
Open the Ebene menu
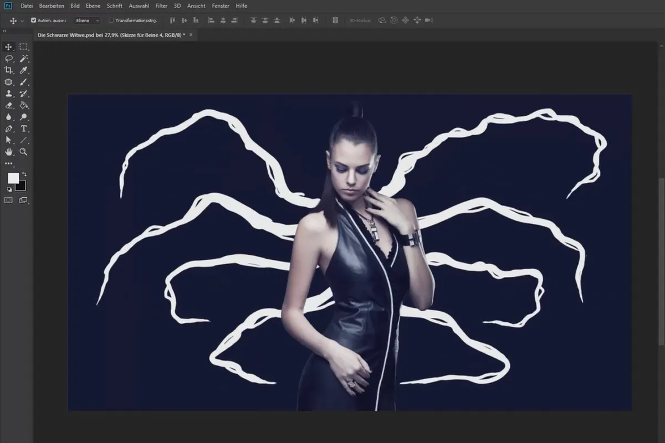(93, 6)
